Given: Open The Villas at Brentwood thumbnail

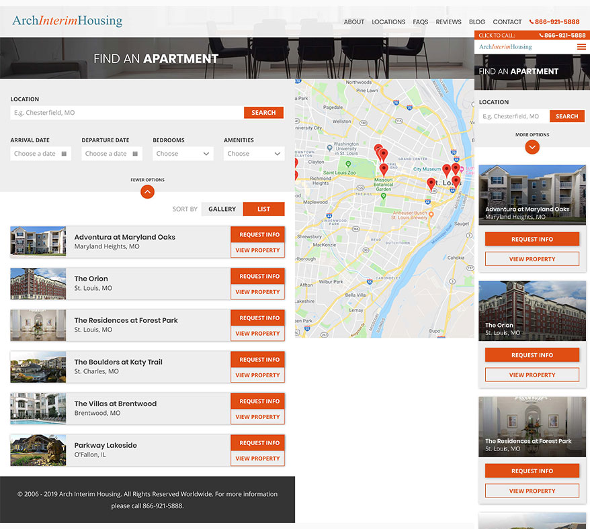Looking at the screenshot, I should pyautogui.click(x=38, y=409).
